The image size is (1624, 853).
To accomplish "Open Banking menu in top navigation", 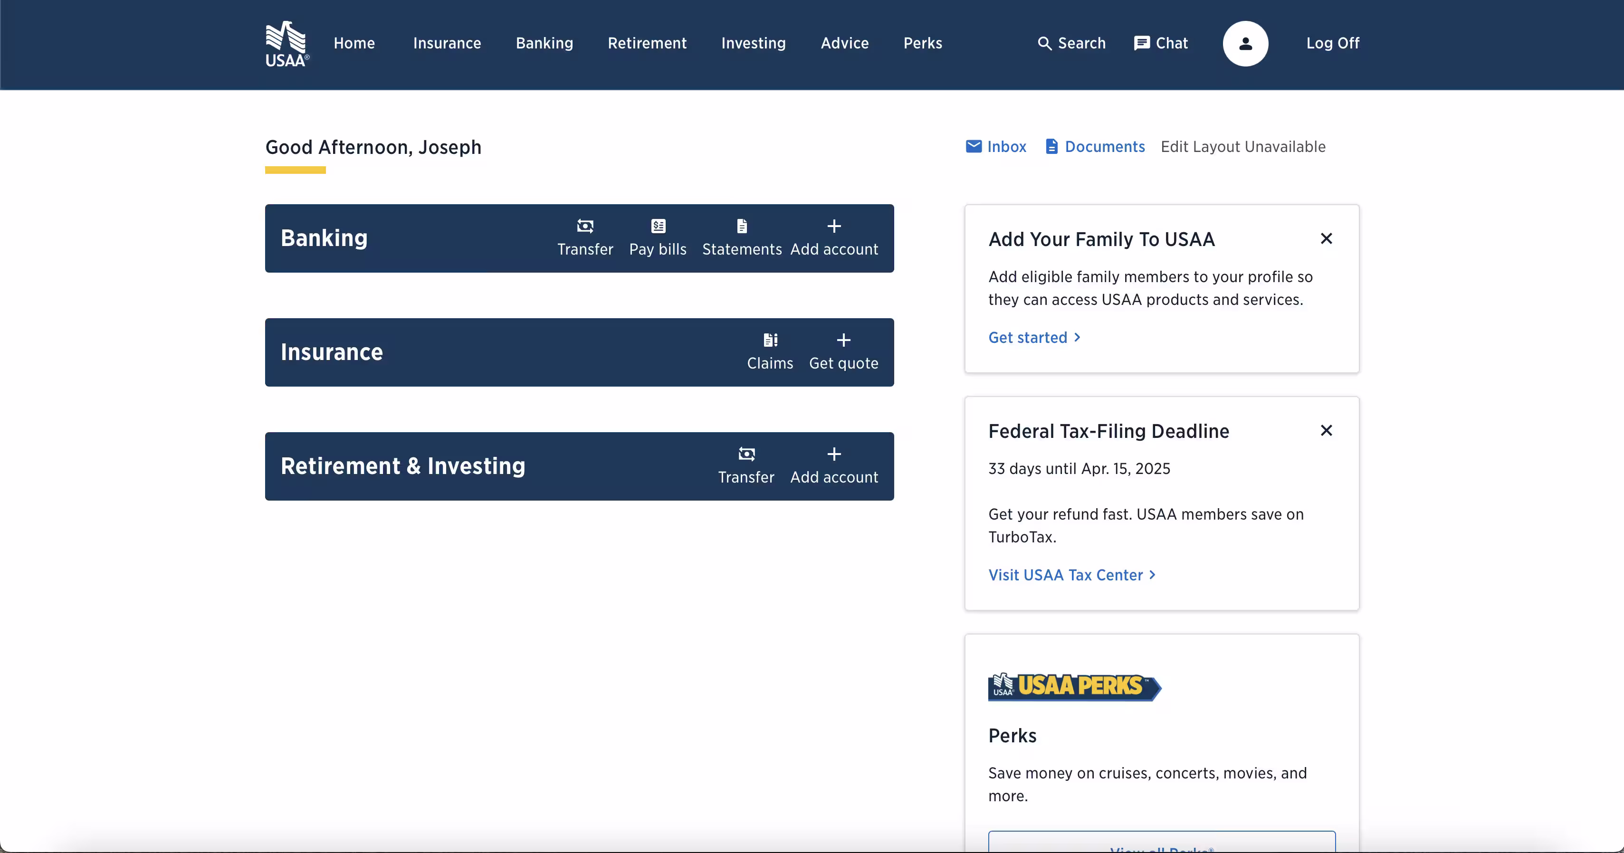I will pyautogui.click(x=545, y=43).
